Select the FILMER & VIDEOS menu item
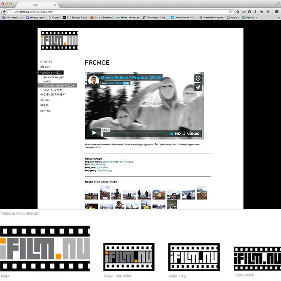 click(51, 73)
